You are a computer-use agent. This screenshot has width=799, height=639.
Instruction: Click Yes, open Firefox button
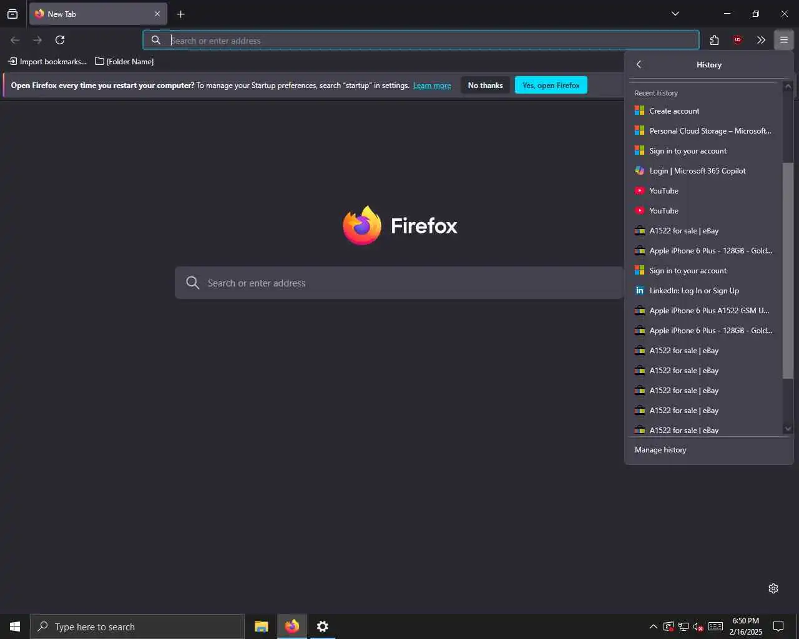(x=551, y=85)
